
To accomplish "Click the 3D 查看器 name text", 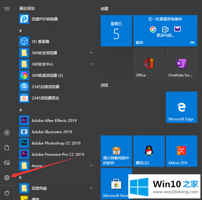I will click(40, 41).
